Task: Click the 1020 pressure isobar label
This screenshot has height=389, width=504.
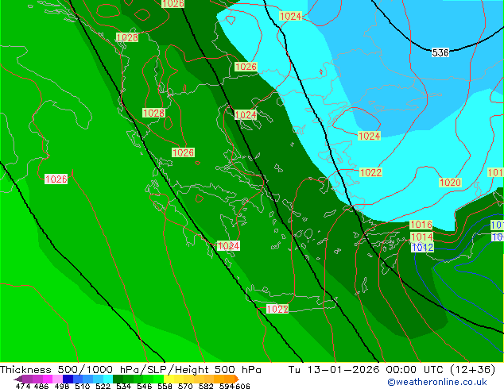Action: coord(450,183)
